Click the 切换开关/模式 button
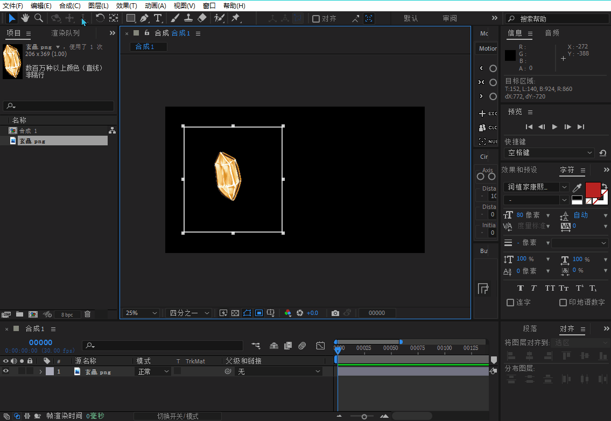Image resolution: width=611 pixels, height=421 pixels. 178,416
